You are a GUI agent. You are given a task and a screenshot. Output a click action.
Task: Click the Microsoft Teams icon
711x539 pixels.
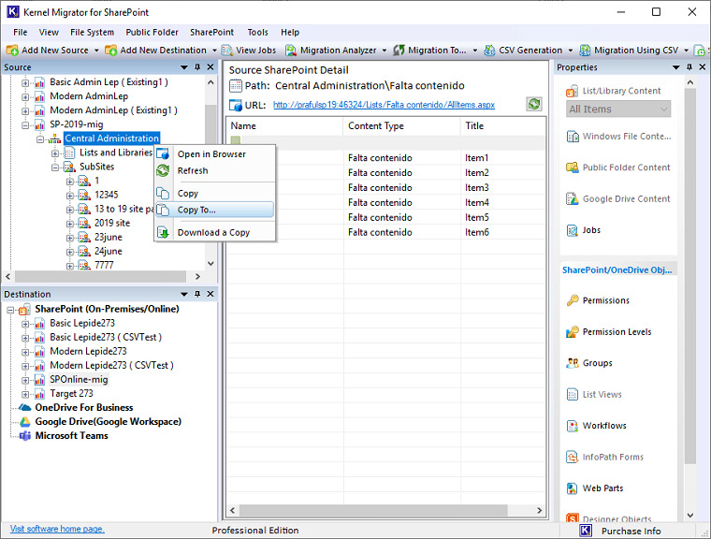(x=25, y=435)
